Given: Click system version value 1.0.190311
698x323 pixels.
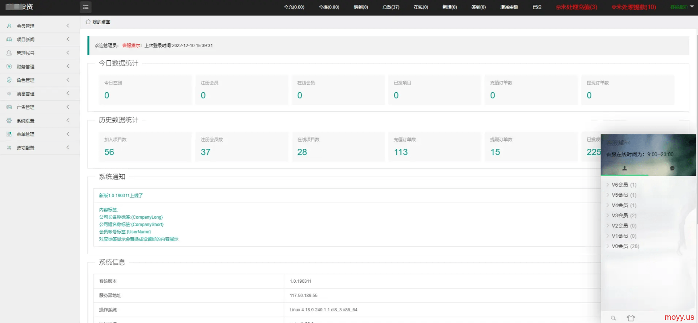Looking at the screenshot, I should click(300, 281).
